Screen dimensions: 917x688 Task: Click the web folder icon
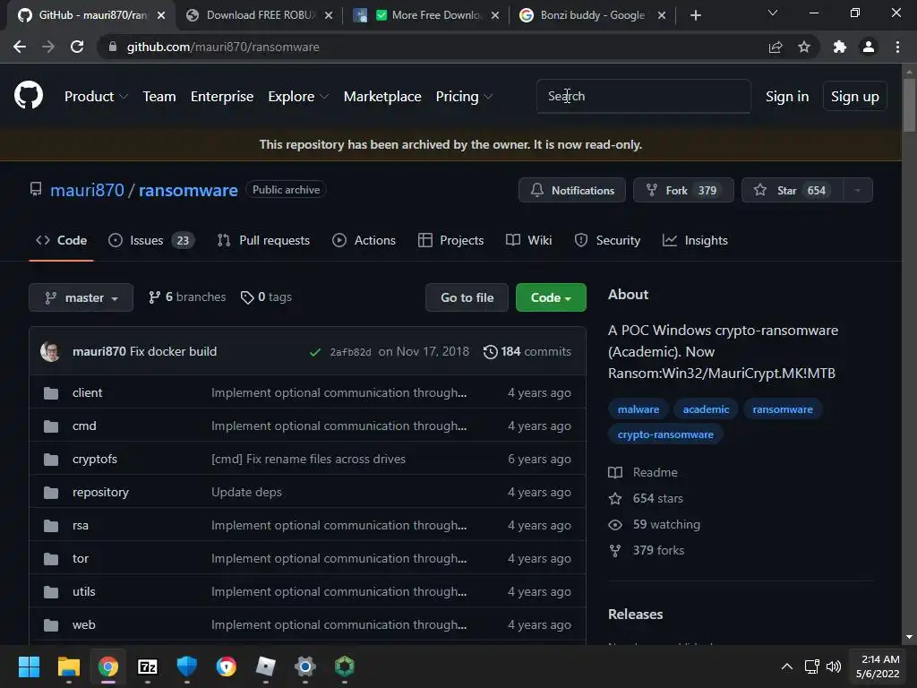[x=51, y=624]
